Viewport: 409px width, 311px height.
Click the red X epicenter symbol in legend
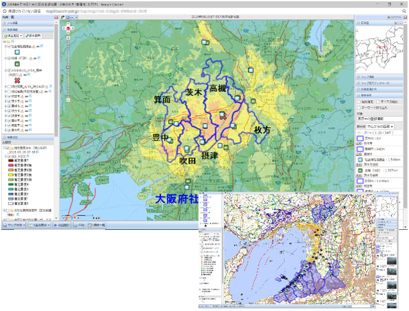[17, 80]
